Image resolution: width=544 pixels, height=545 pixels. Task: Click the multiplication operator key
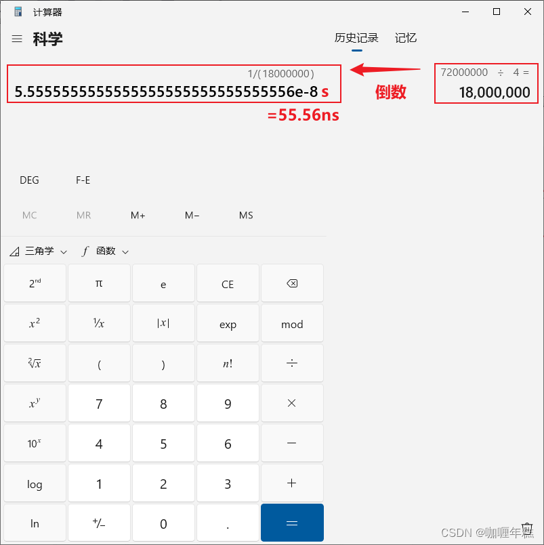[292, 403]
